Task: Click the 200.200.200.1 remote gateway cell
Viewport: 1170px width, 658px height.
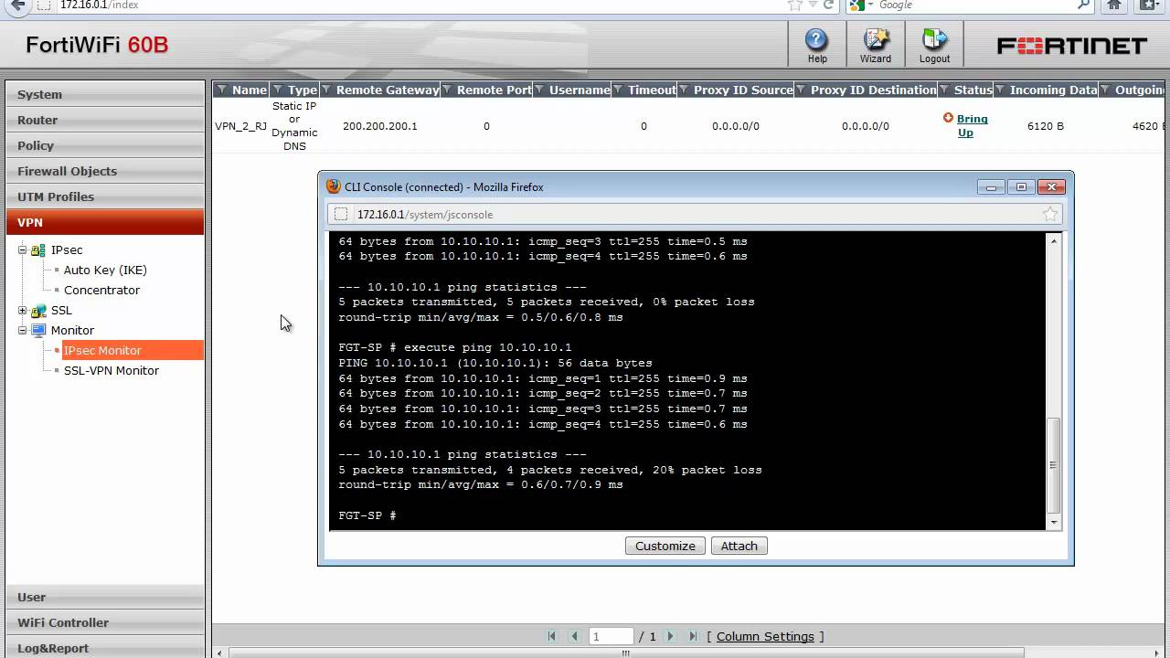Action: 380,126
